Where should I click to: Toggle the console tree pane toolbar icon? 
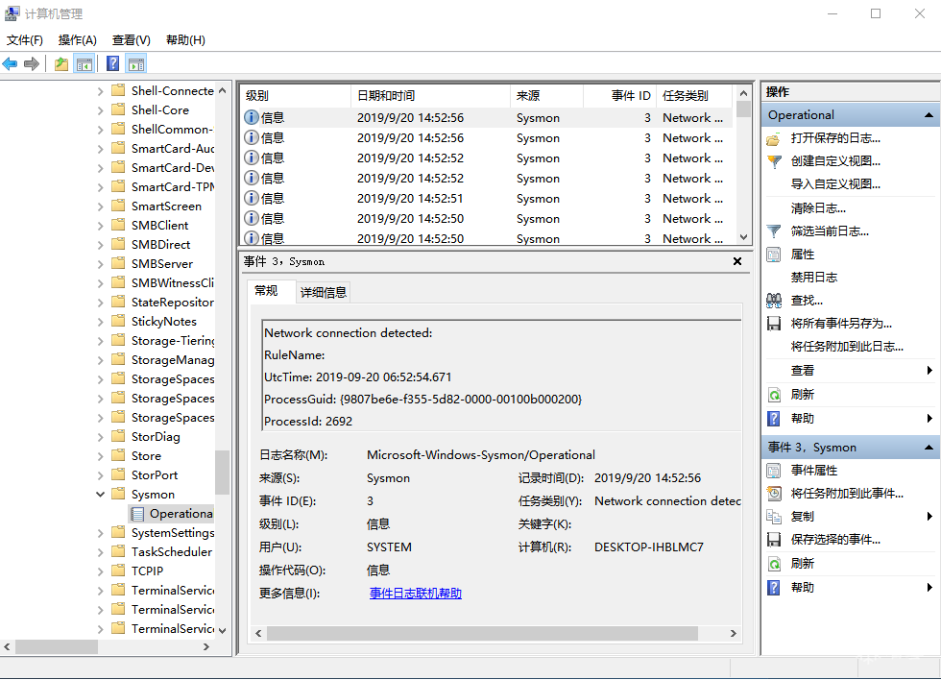click(x=84, y=63)
